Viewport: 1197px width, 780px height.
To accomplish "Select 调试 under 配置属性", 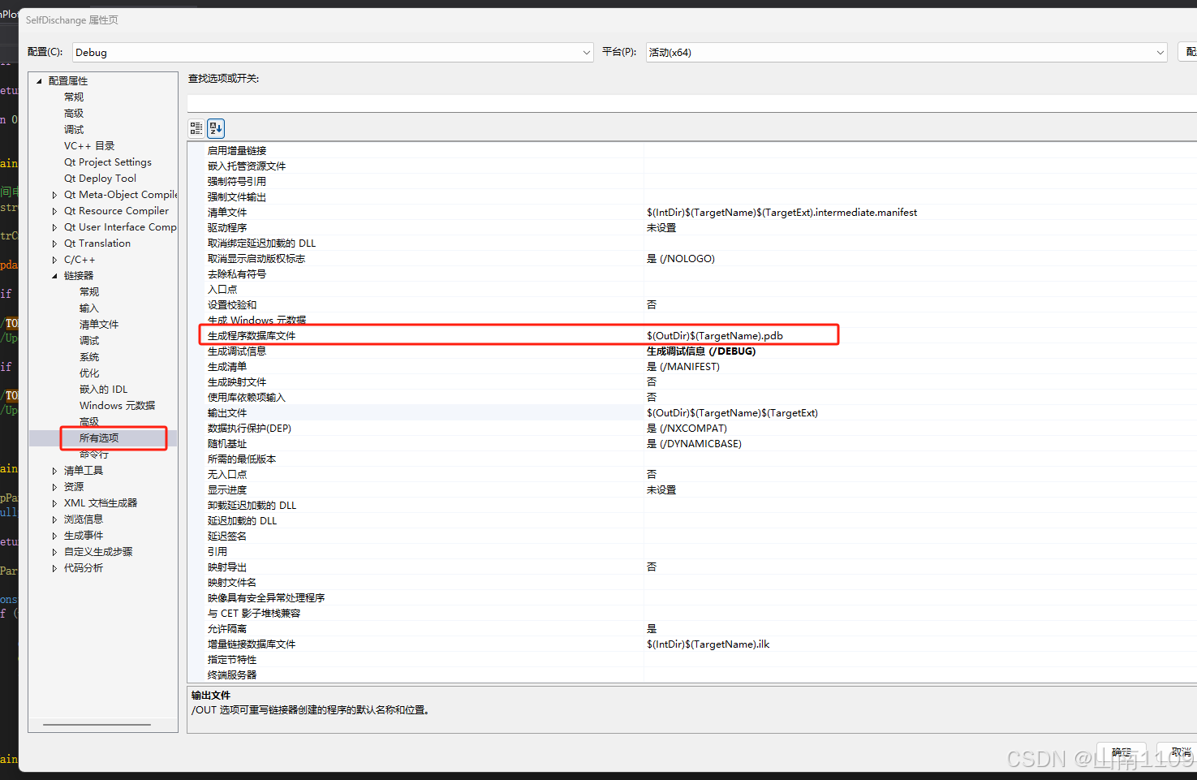I will (74, 130).
